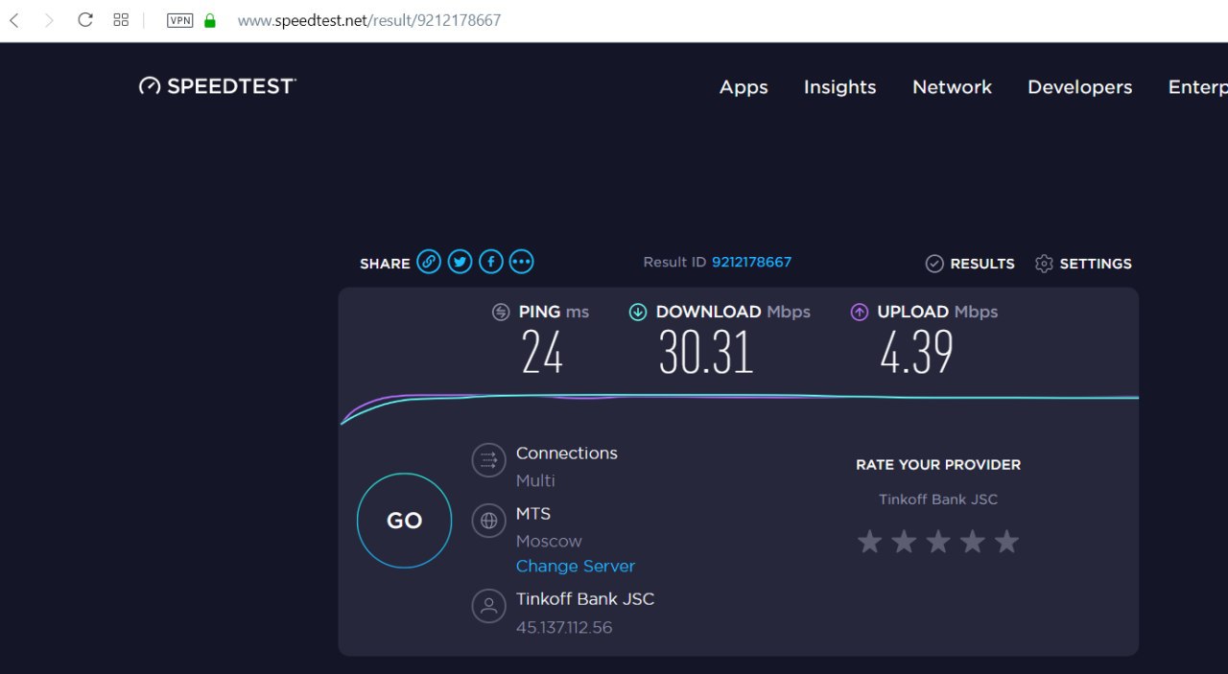
Task: Share result on Facebook icon
Action: coord(490,262)
